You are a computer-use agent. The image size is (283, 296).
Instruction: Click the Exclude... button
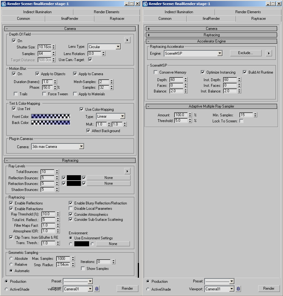(245, 53)
